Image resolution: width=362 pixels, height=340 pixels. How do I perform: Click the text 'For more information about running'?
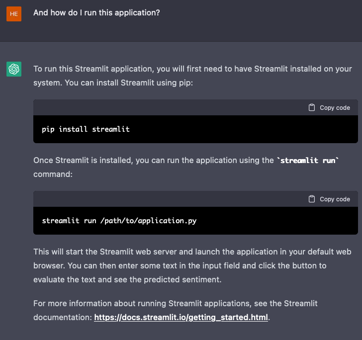point(99,303)
